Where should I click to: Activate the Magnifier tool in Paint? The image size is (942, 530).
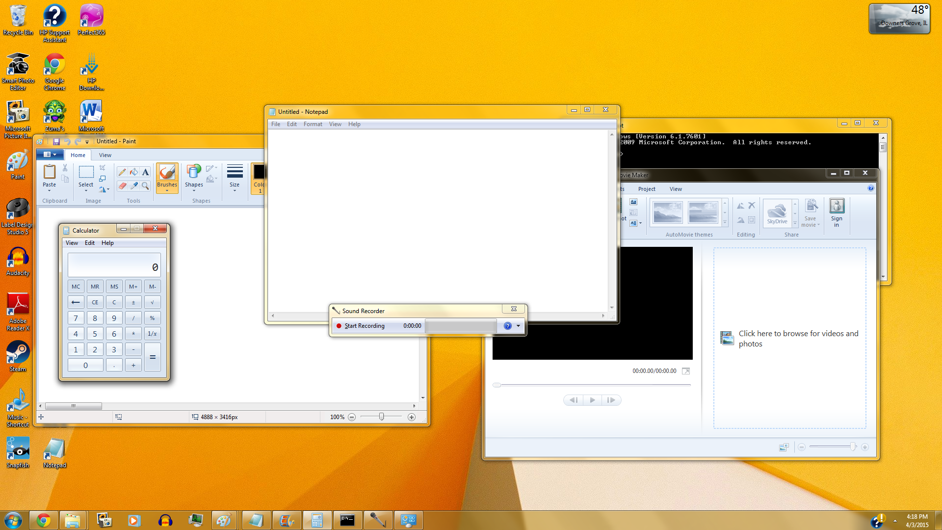coord(145,185)
